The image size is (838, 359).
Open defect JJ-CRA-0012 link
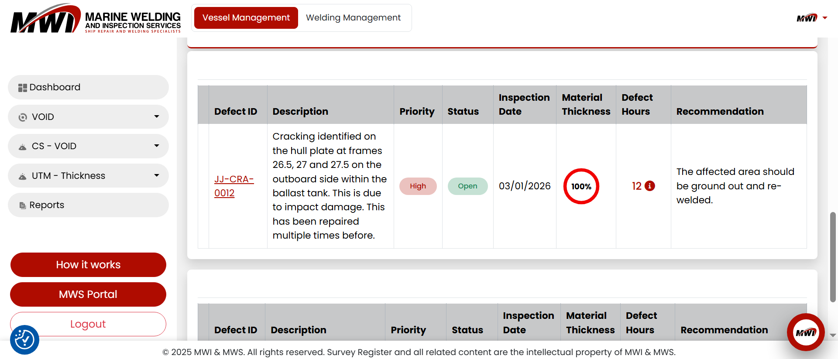point(234,186)
